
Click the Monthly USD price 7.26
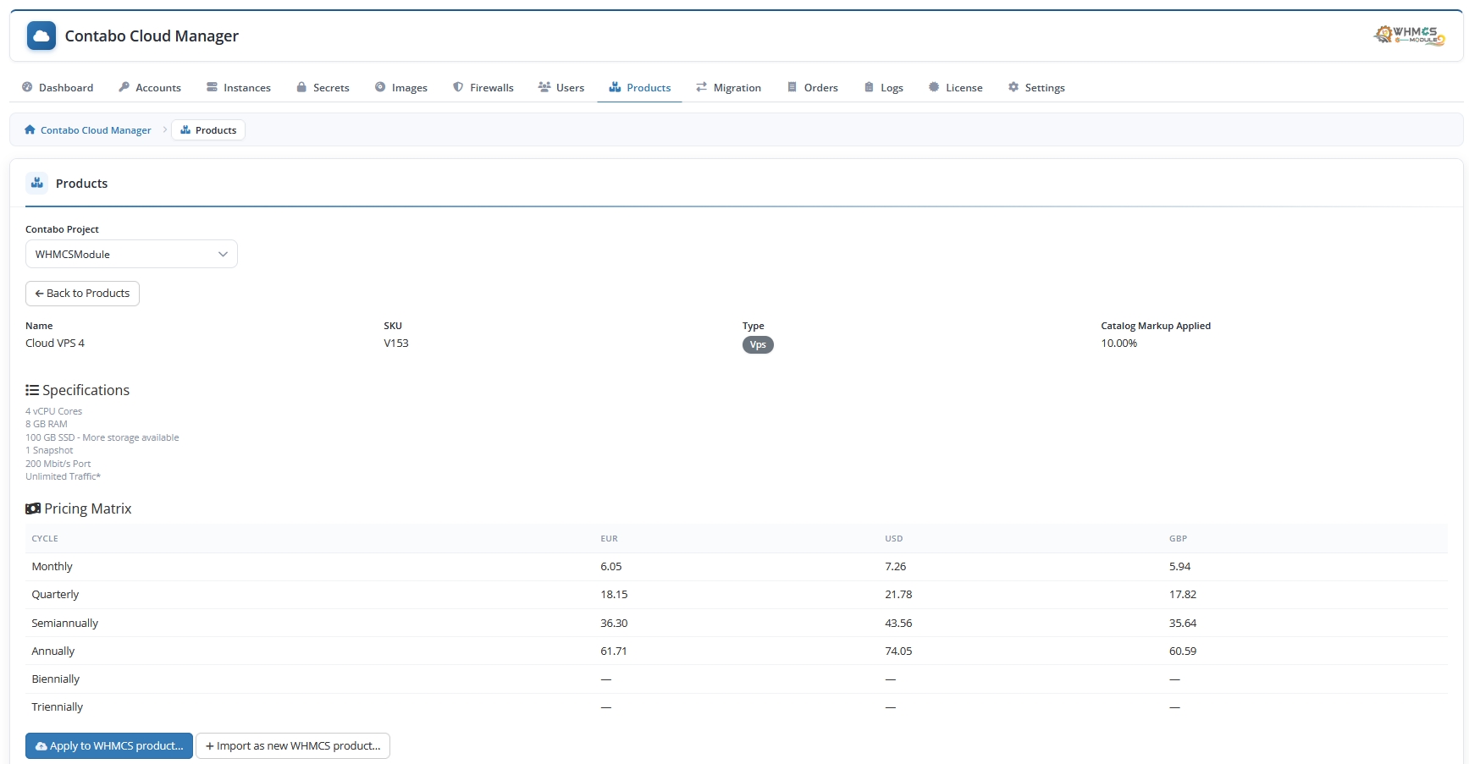(895, 566)
